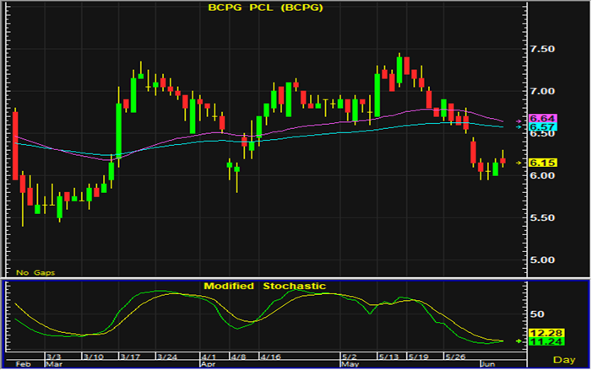
Task: Select the 6.15 last price label
Action: (x=542, y=163)
